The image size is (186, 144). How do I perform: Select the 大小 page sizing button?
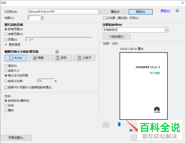(x=15, y=58)
